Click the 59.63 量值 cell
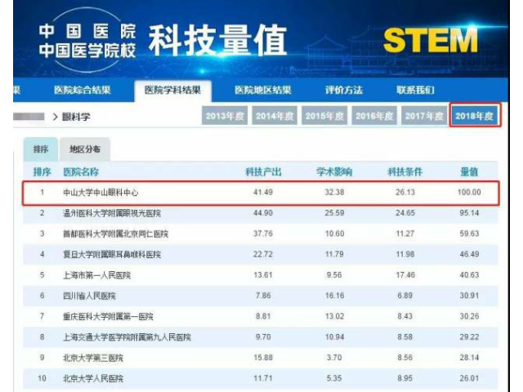The image size is (523, 392). [469, 234]
